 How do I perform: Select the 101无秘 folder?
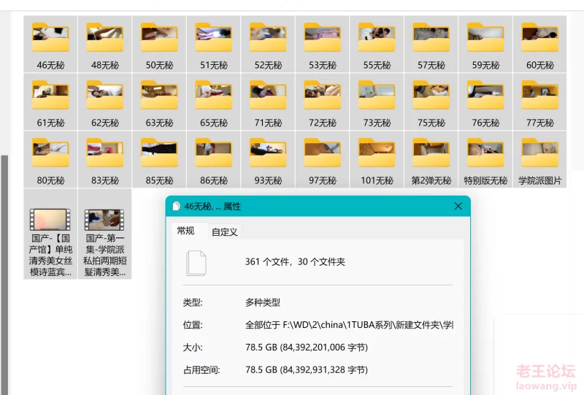point(377,159)
